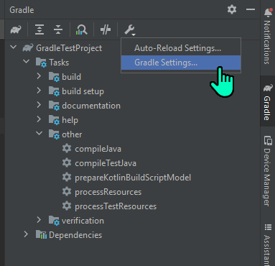Image resolution: width=275 pixels, height=266 pixels.
Task: Click the Analyze Dependencies toolbar icon
Action: (82, 29)
